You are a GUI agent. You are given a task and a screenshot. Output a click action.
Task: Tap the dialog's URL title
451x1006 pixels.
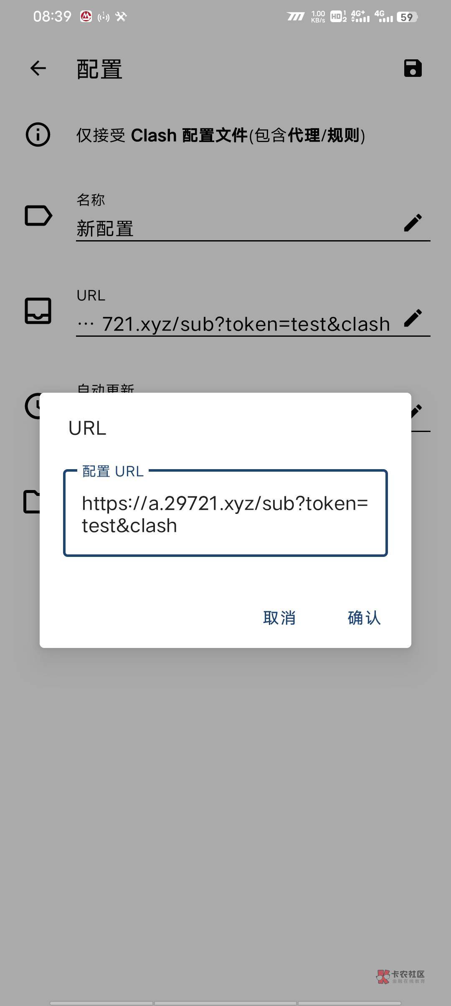(87, 428)
